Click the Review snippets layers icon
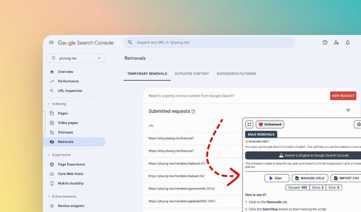 (x=52, y=206)
